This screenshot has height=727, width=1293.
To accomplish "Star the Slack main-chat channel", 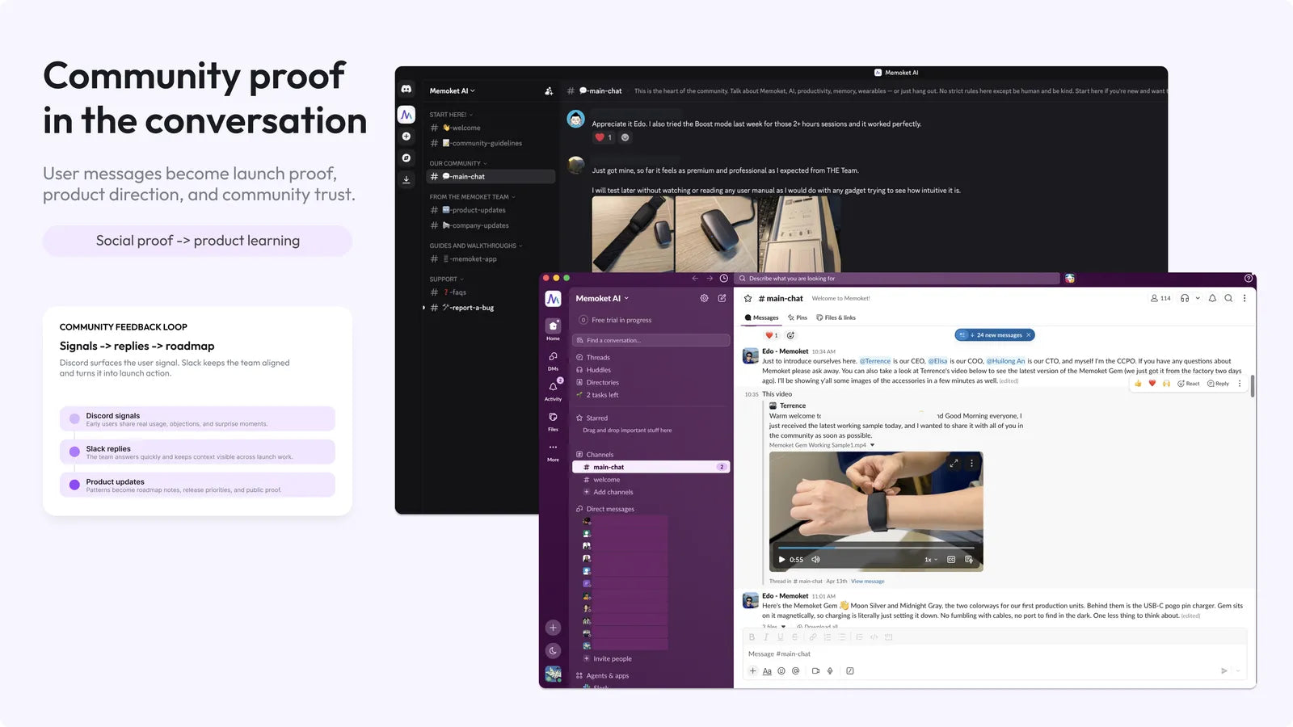I will pyautogui.click(x=748, y=298).
